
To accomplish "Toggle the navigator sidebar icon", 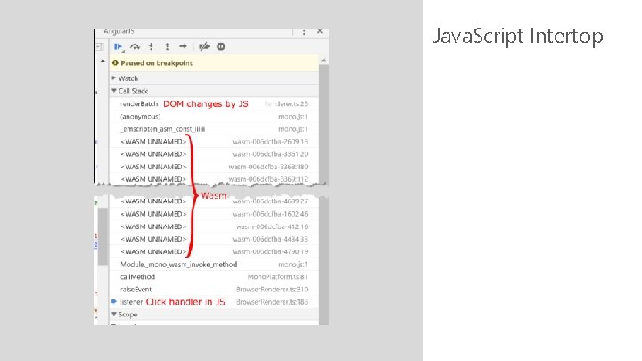I will (x=100, y=46).
